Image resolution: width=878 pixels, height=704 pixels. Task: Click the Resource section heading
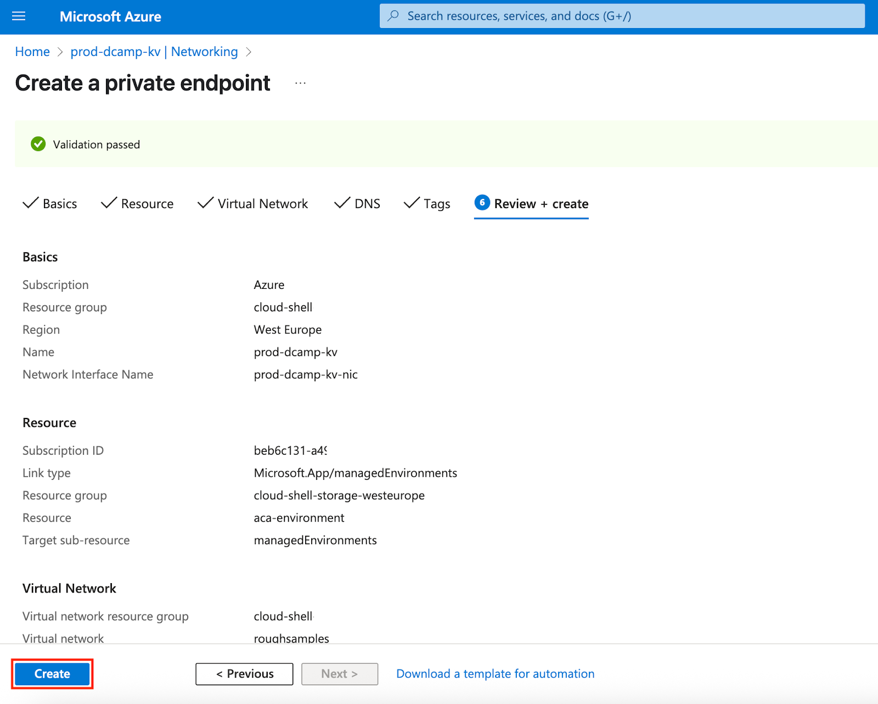click(49, 423)
